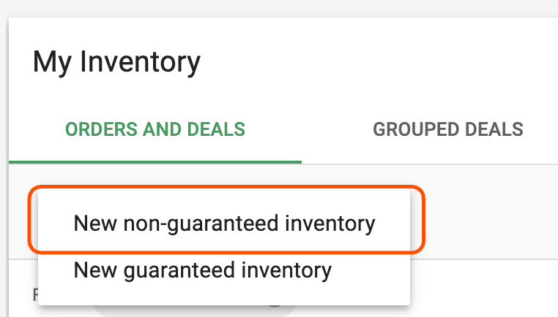Create new guaranteed inventory
The width and height of the screenshot is (558, 317).
coord(202,270)
